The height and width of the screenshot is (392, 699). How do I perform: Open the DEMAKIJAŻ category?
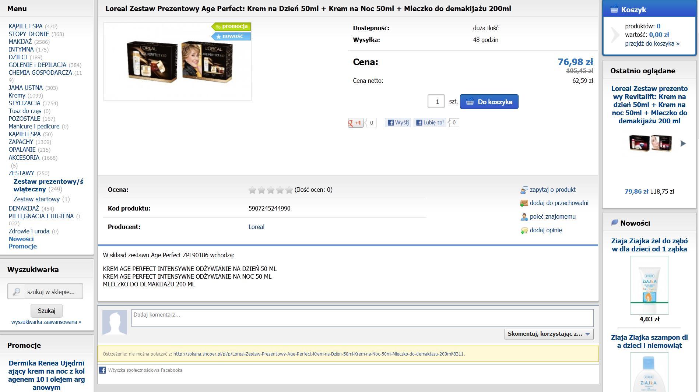[x=24, y=208]
